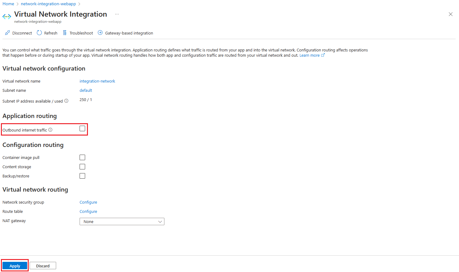Viewport: 459px width, 272px height.
Task: Click the external link icon after Learn more
Action: pos(323,55)
